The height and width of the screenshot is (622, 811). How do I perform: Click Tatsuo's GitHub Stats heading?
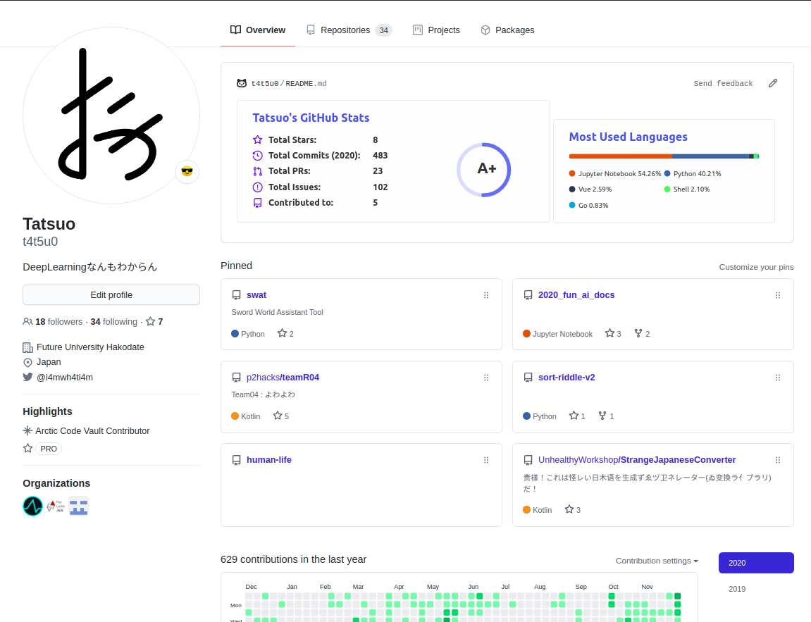click(x=311, y=118)
